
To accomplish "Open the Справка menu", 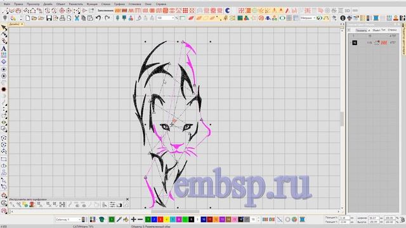I will click(161, 4).
